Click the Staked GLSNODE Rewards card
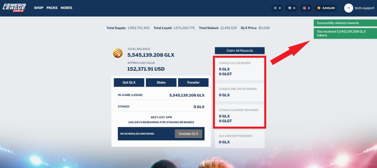The height and width of the screenshot is (168, 377). (240, 116)
